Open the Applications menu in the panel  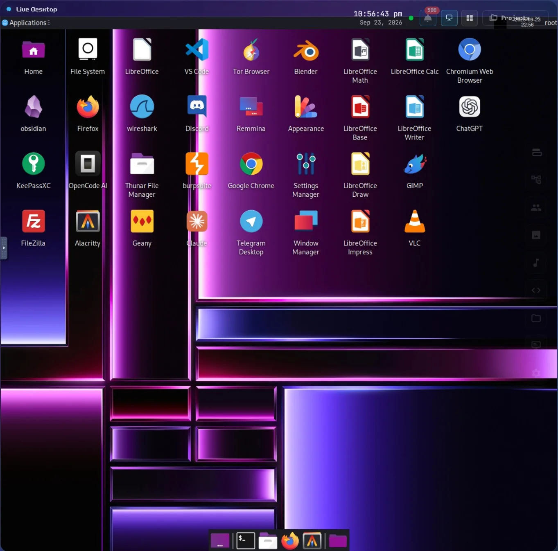pos(26,23)
